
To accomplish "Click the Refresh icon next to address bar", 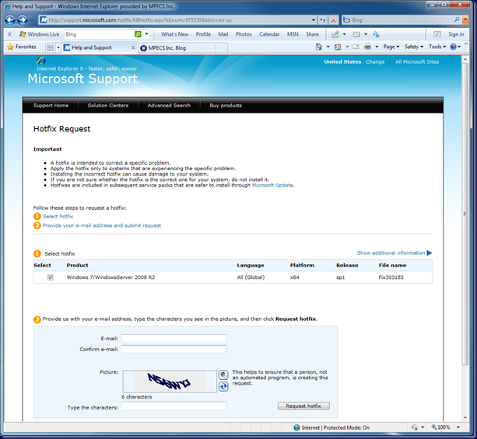I will 322,20.
